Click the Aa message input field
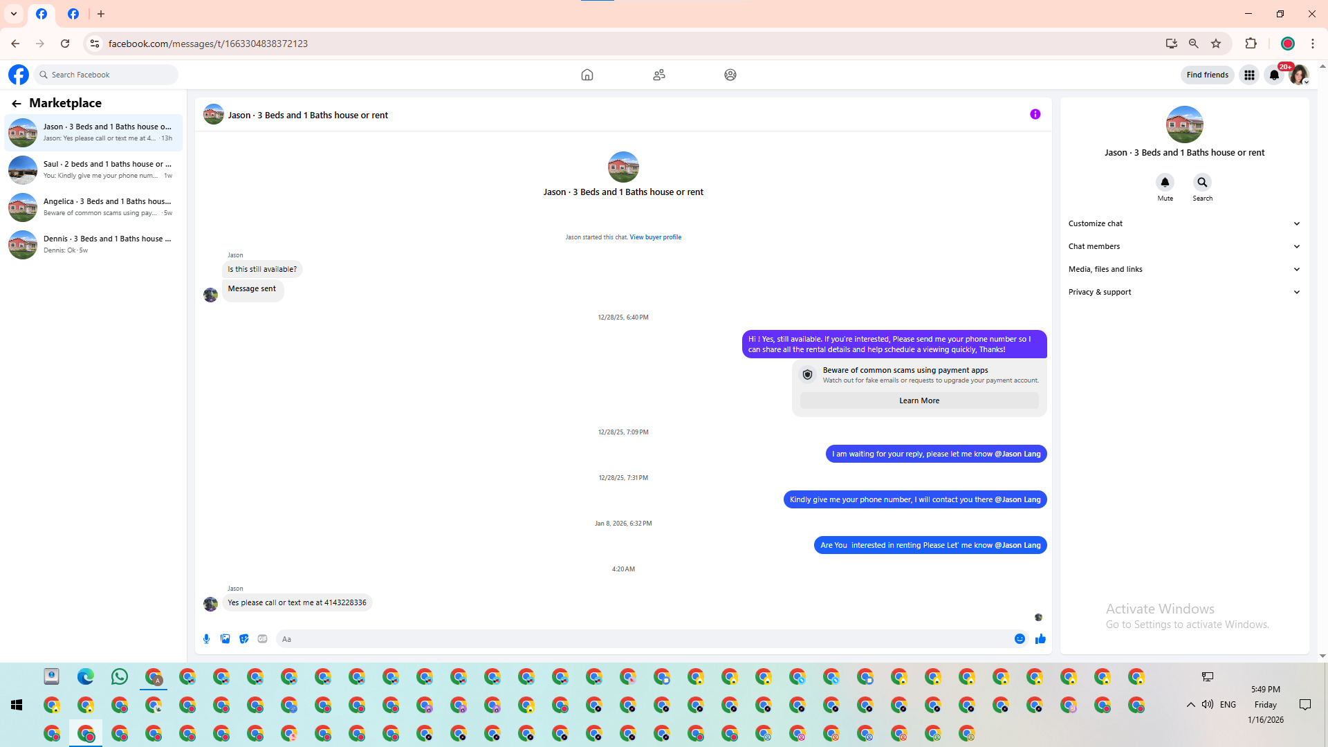 (643, 639)
